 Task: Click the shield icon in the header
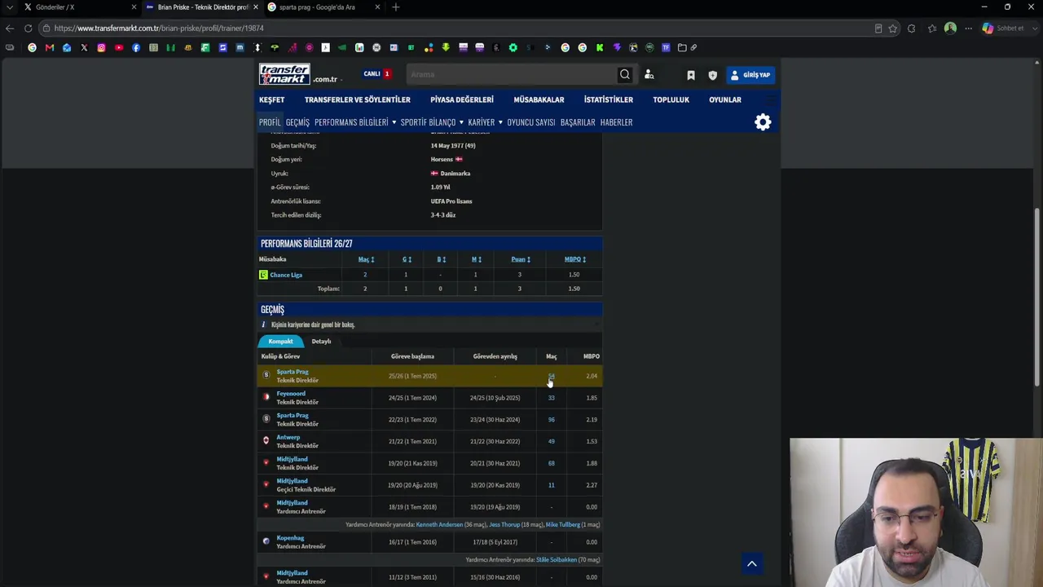tap(713, 75)
